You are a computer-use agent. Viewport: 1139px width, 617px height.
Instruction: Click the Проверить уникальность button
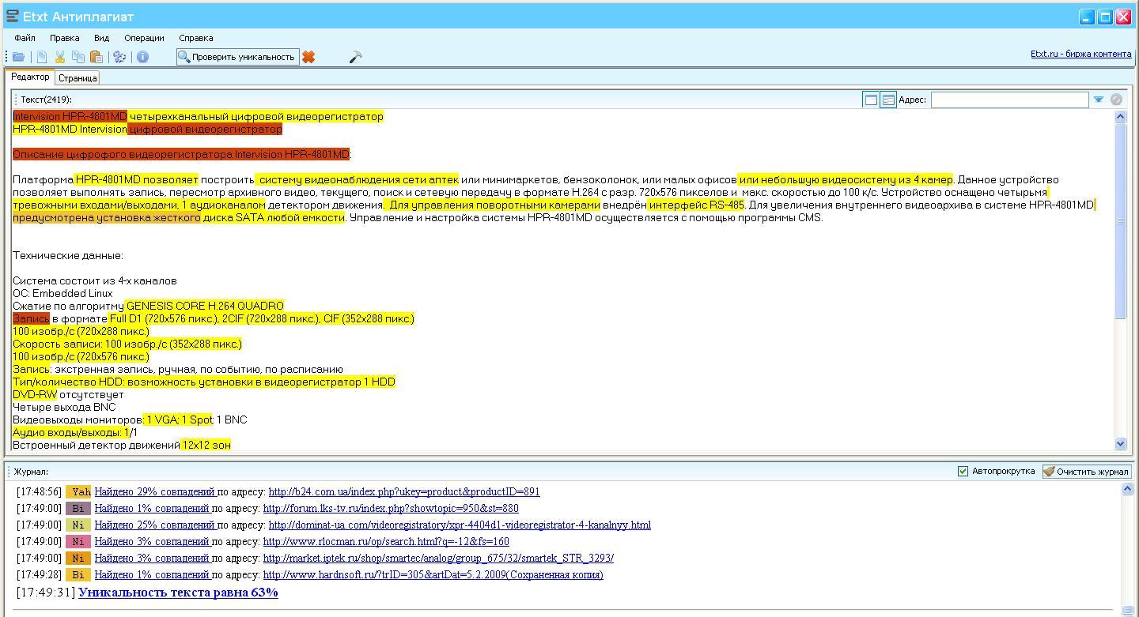tap(237, 57)
